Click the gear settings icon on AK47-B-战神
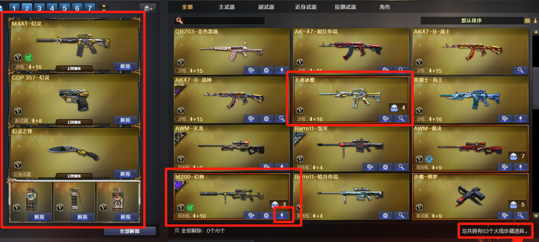Screen dimensions: 539x242 [x=266, y=119]
